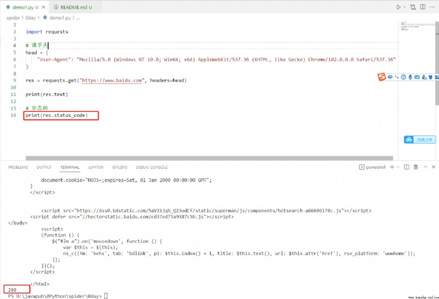Screen dimensions: 439x299
Task: Click the print(res.text) line
Action: 47,94
